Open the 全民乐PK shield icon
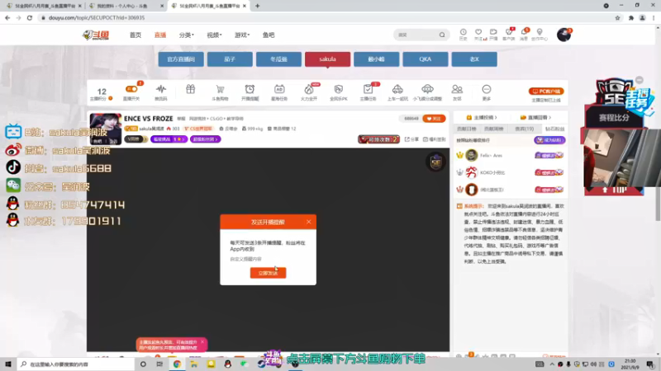 coord(339,89)
